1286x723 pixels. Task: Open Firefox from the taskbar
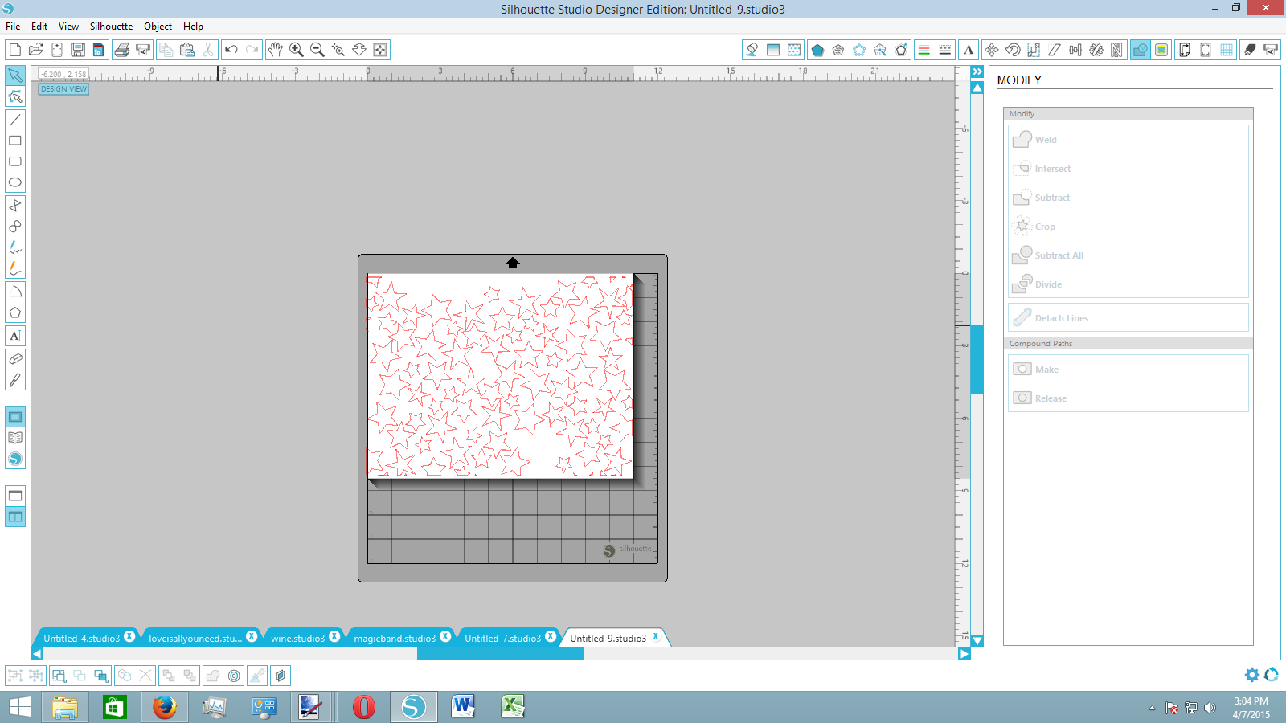[165, 707]
